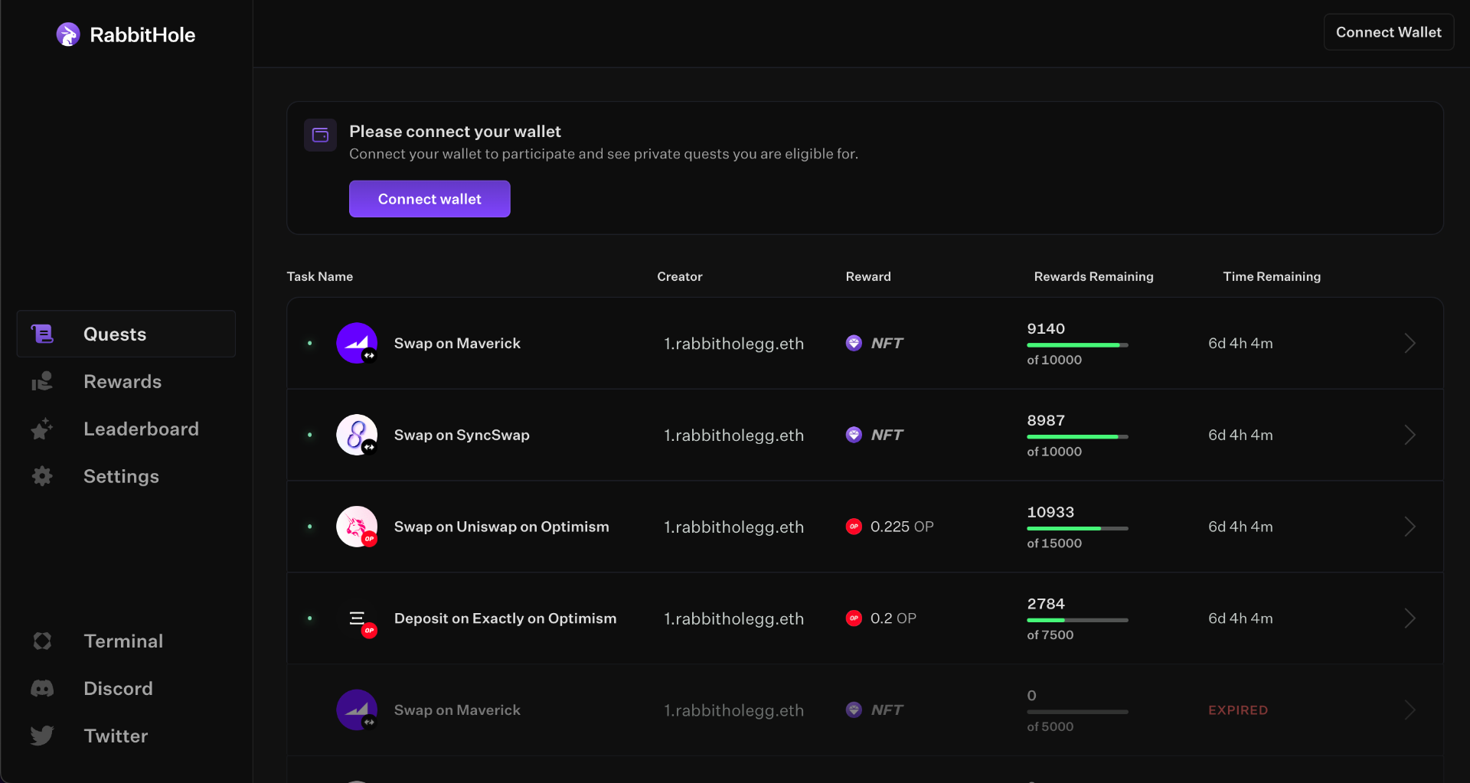Open Terminal link in sidebar
Viewport: 1470px width, 783px height.
126,641
